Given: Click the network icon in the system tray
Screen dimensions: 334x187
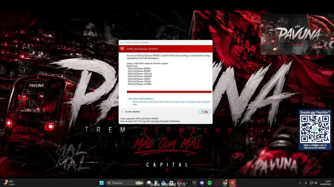Looking at the screenshot, I should (x=311, y=183).
